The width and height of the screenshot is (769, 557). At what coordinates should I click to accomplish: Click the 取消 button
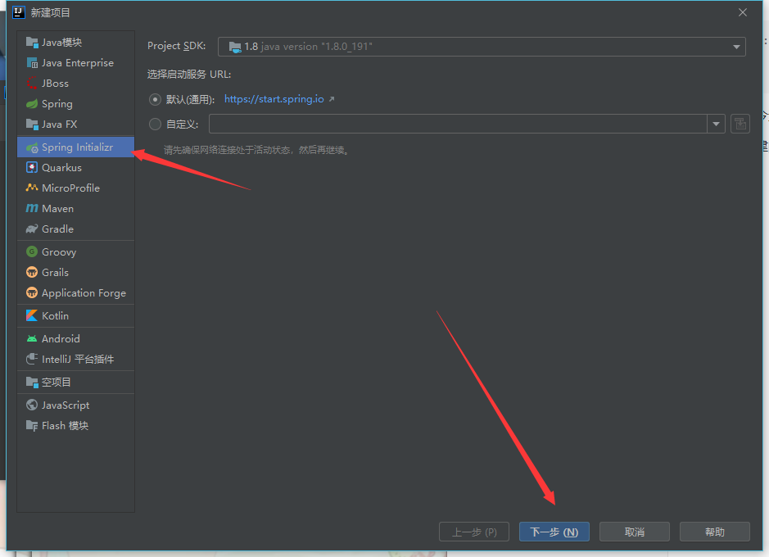(x=635, y=532)
